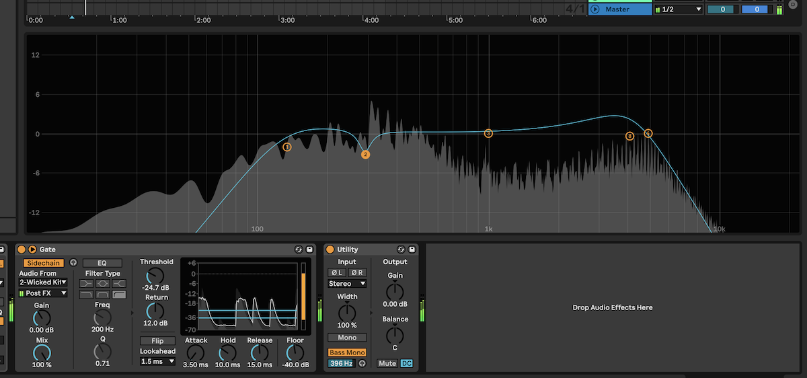Enable Bass Mono audition headphone icon
Image resolution: width=807 pixels, height=378 pixels.
tap(362, 364)
